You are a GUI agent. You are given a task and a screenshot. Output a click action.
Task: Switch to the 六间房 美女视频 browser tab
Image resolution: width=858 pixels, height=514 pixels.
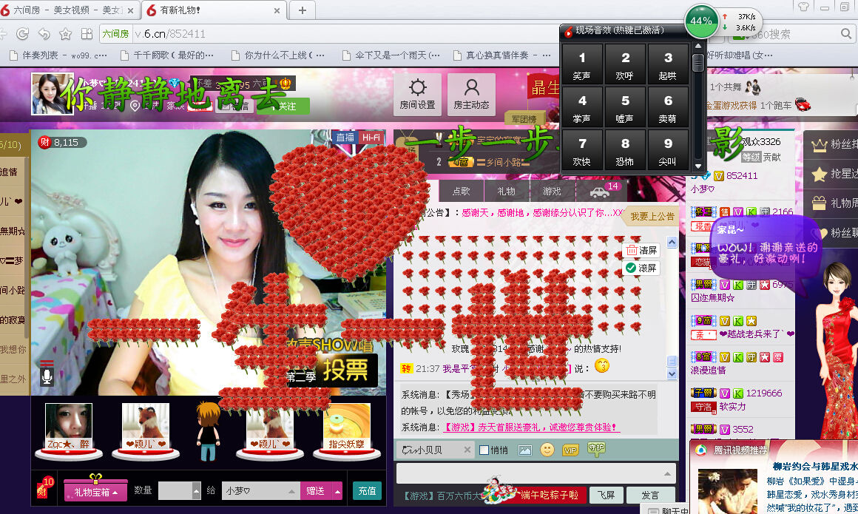[69, 10]
